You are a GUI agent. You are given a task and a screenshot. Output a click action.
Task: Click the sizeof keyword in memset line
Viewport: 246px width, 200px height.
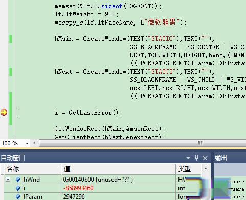click(x=112, y=6)
